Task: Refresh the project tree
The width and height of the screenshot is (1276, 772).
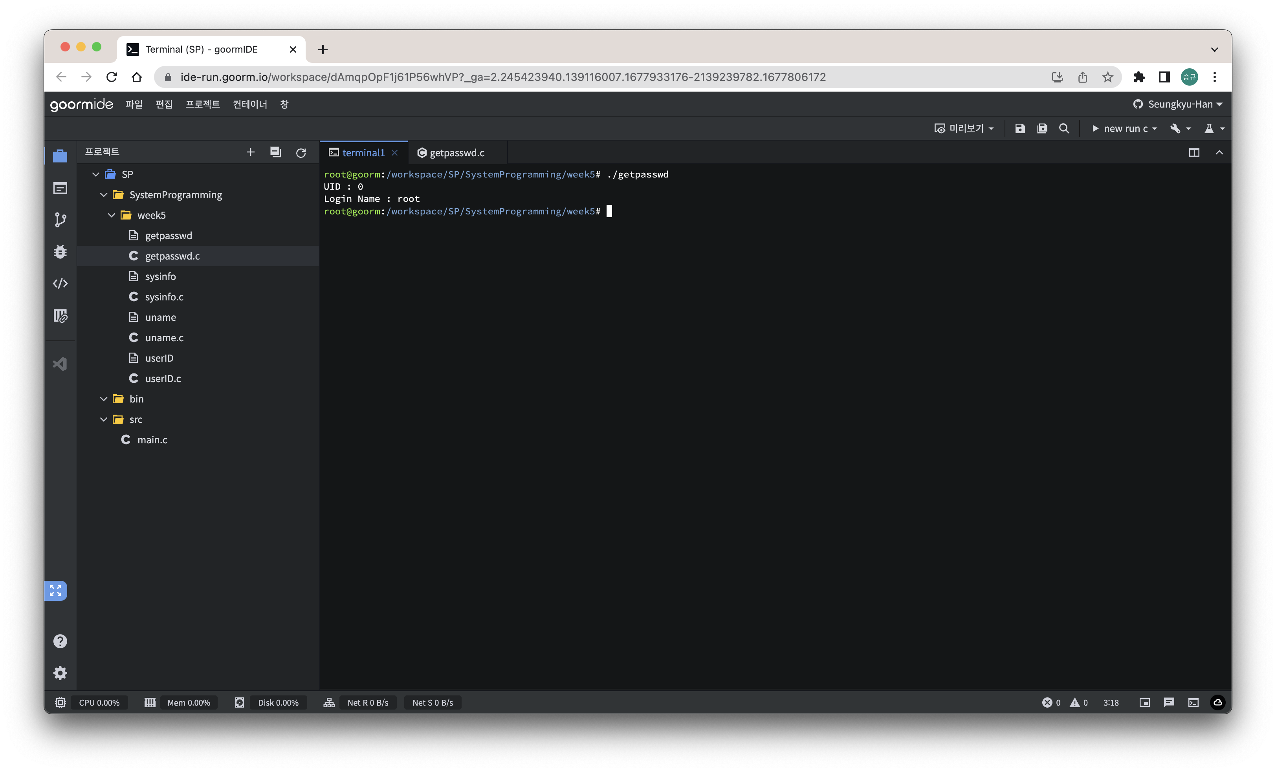Action: click(x=301, y=153)
